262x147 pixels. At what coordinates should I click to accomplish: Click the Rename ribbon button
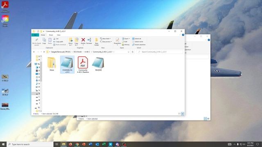[x=89, y=41]
